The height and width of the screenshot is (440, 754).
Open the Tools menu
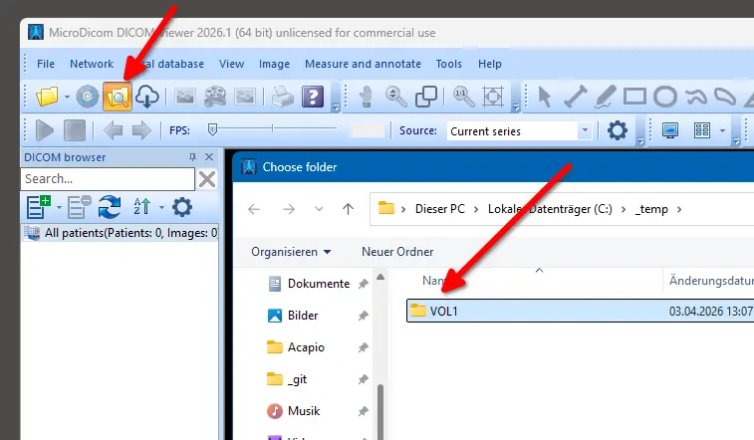point(448,64)
